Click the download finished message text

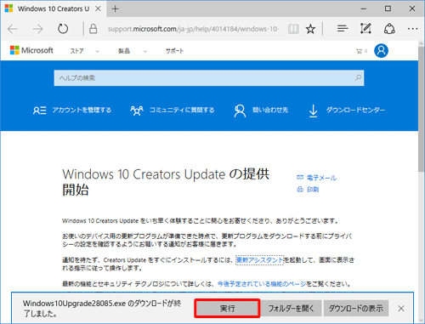pos(102,309)
